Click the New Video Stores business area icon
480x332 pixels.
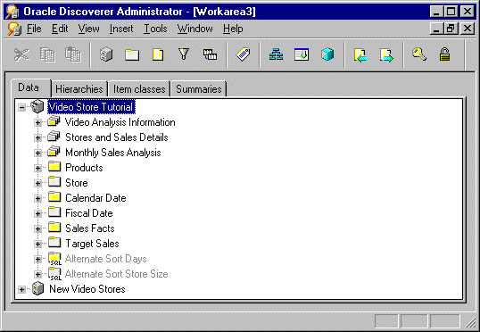point(37,288)
